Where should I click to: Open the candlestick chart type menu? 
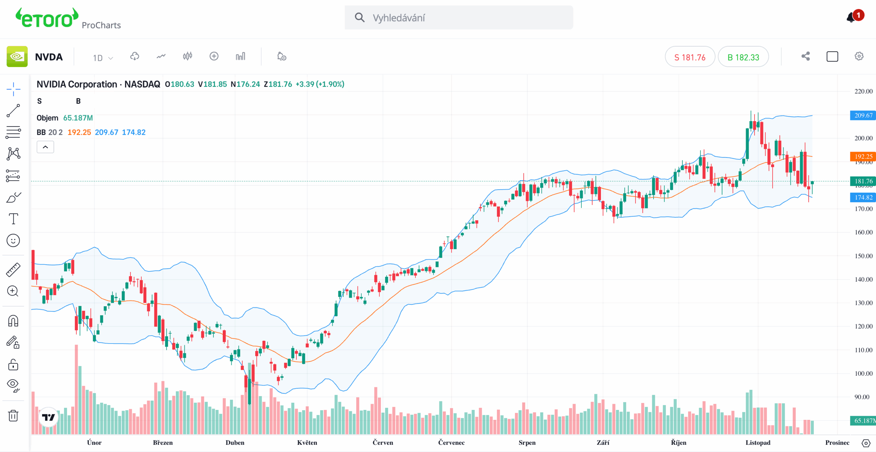click(x=188, y=56)
